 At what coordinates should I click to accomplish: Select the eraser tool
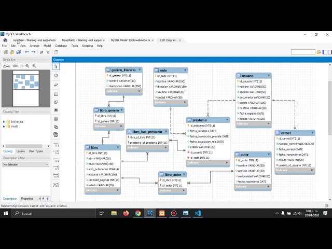56,85
